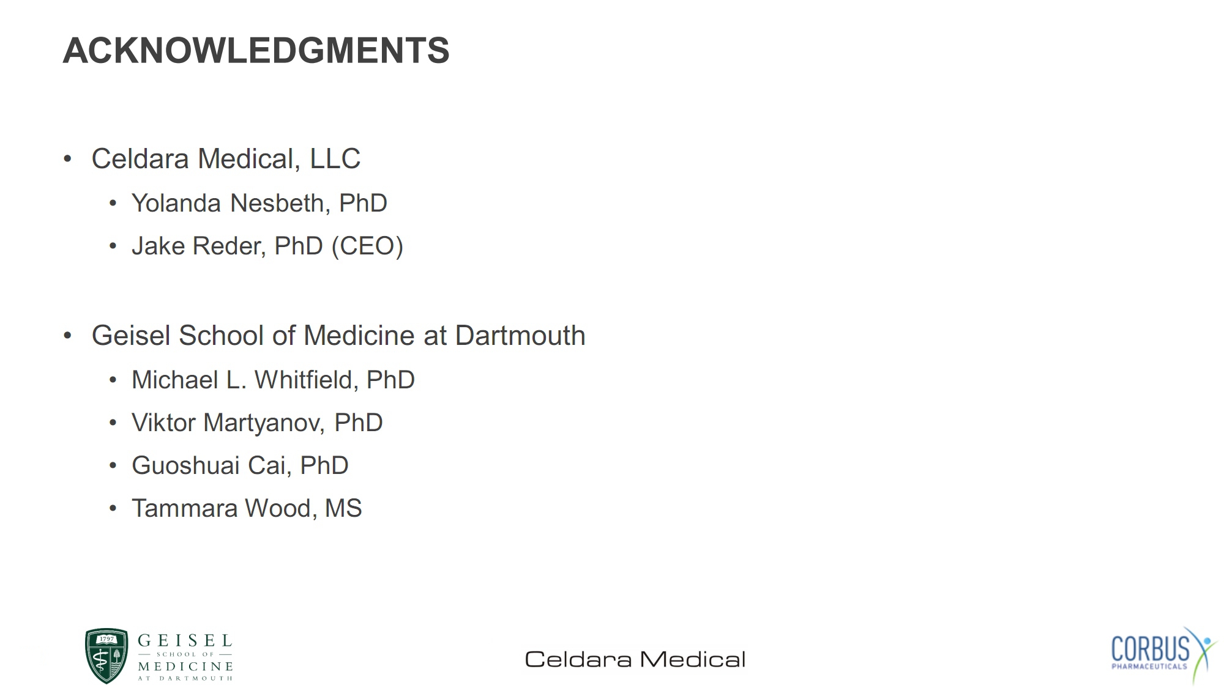The image size is (1224, 688).
Task: Click the bullet before Geisel School heading
Action: click(x=67, y=336)
